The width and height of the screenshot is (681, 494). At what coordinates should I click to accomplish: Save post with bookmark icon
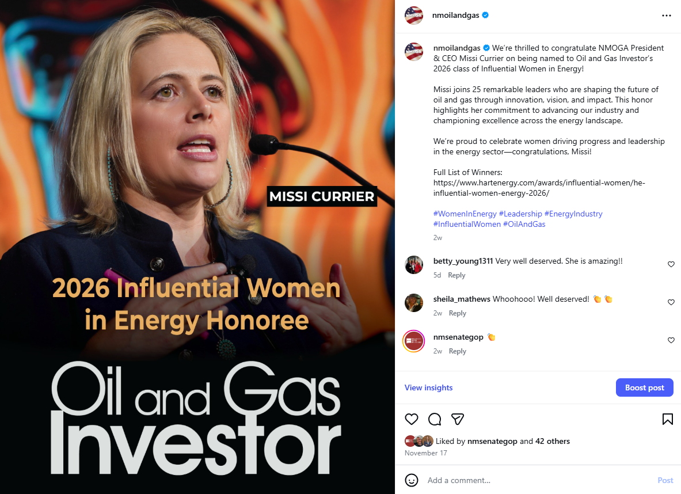tap(668, 419)
